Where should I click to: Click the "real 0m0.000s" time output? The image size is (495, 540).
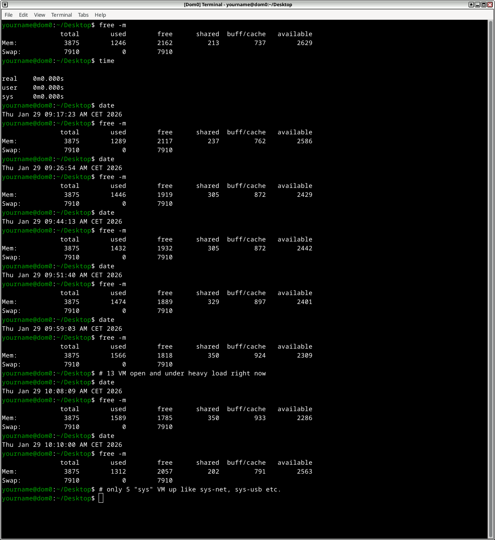(33, 79)
